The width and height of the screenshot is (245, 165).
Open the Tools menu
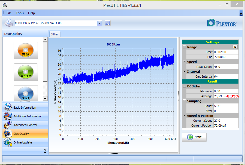[20, 13]
